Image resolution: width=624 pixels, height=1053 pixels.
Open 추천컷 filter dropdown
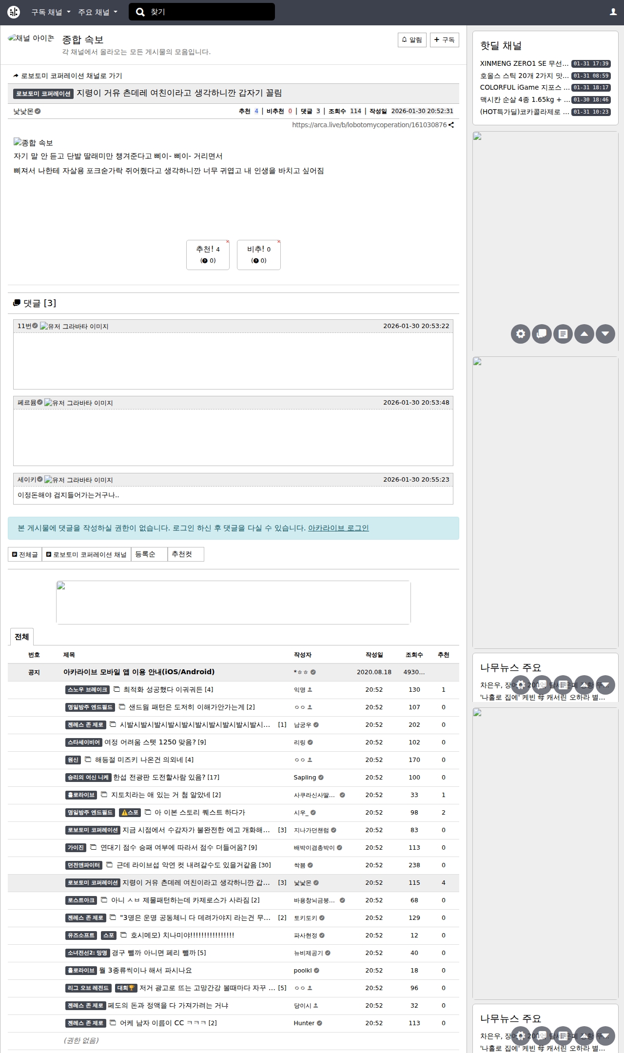point(186,554)
